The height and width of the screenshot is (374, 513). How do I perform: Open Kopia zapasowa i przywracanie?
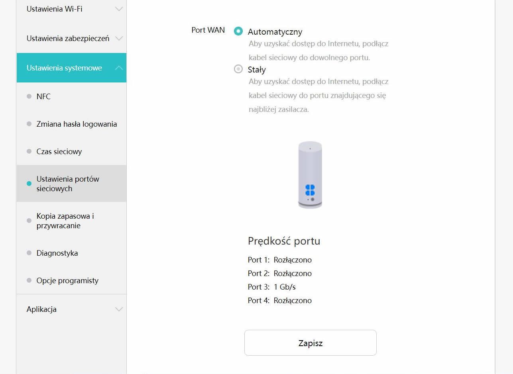pyautogui.click(x=65, y=221)
